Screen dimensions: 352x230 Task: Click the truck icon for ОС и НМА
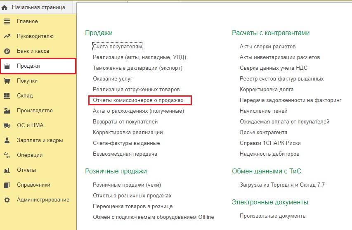(7, 126)
